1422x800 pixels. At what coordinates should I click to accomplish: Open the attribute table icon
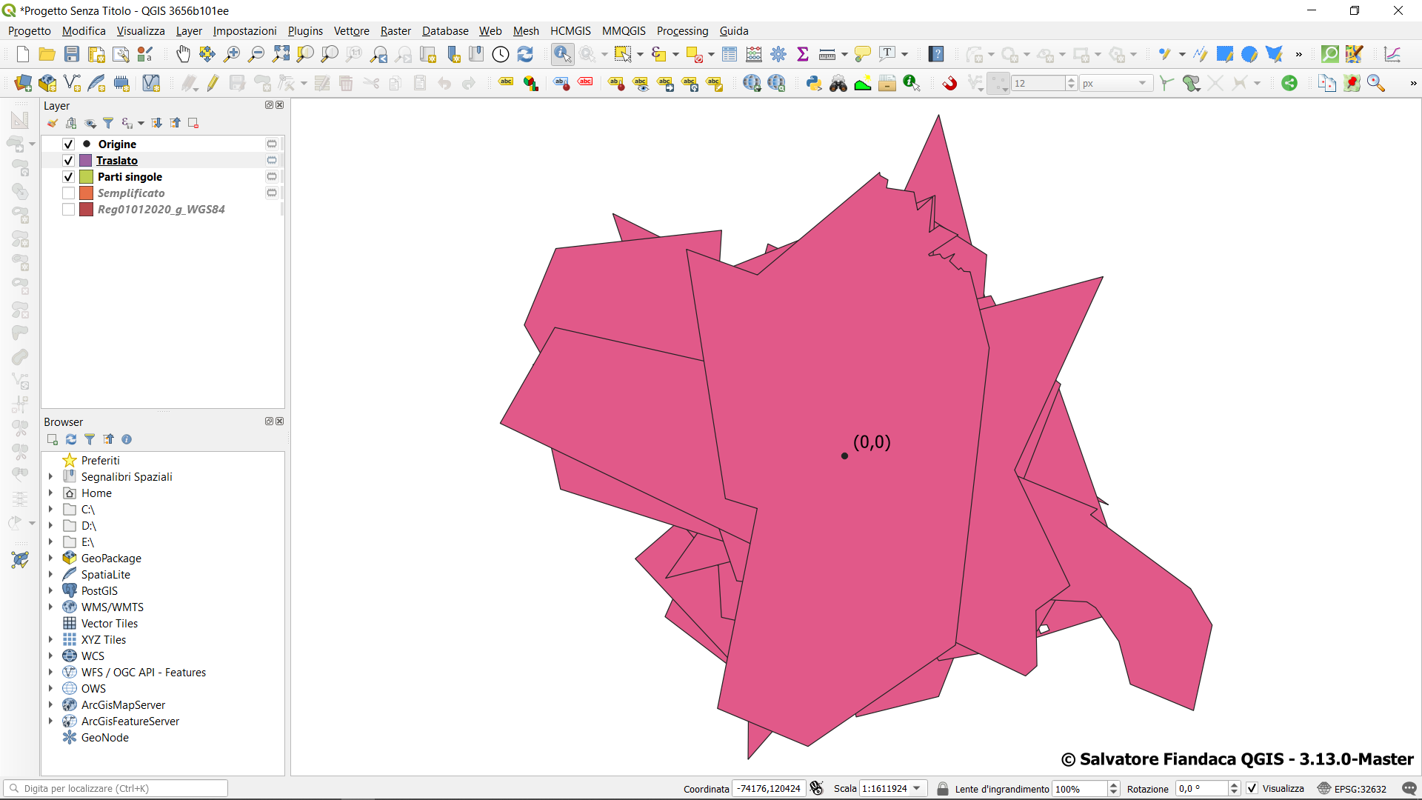(730, 54)
